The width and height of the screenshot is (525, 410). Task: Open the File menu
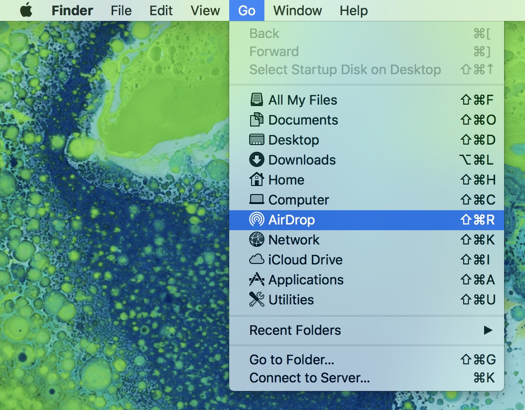(x=121, y=10)
